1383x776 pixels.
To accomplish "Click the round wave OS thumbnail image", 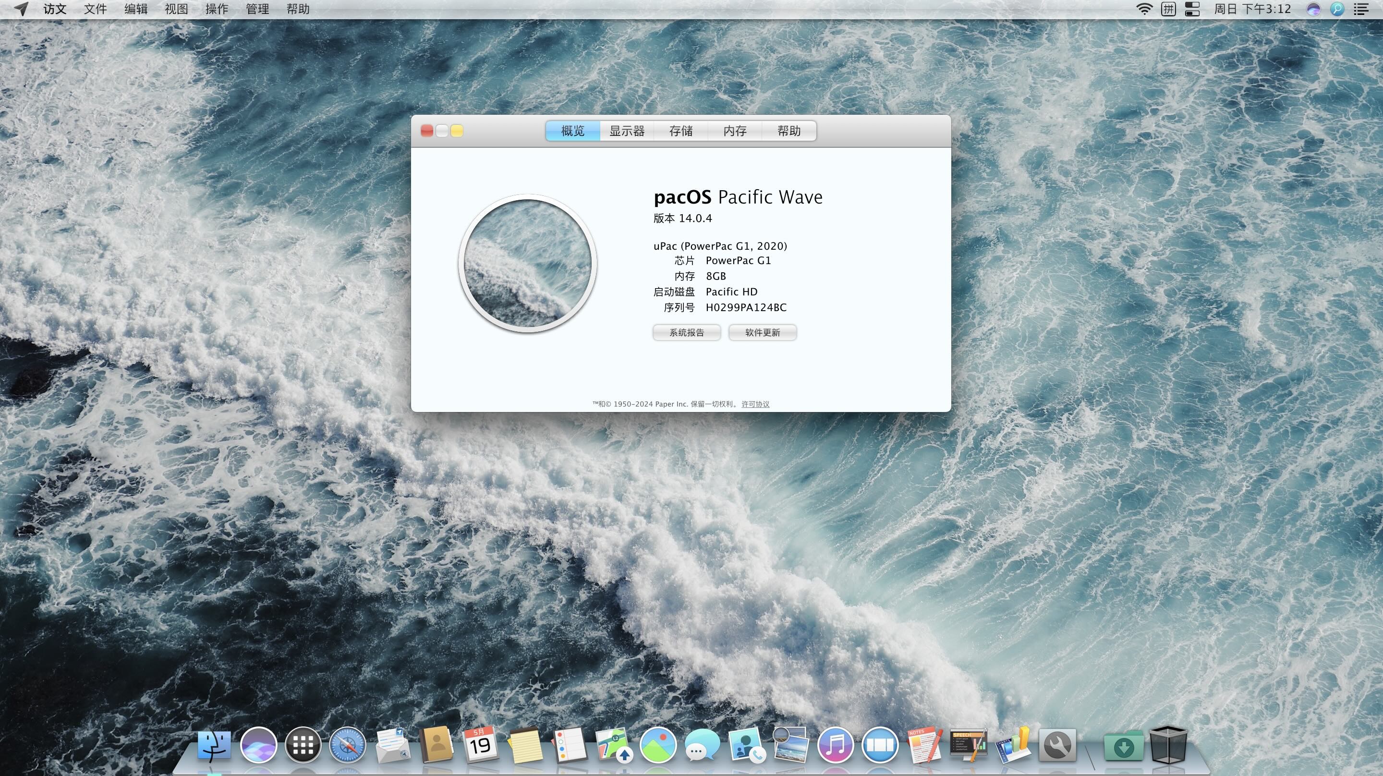I will click(x=528, y=263).
